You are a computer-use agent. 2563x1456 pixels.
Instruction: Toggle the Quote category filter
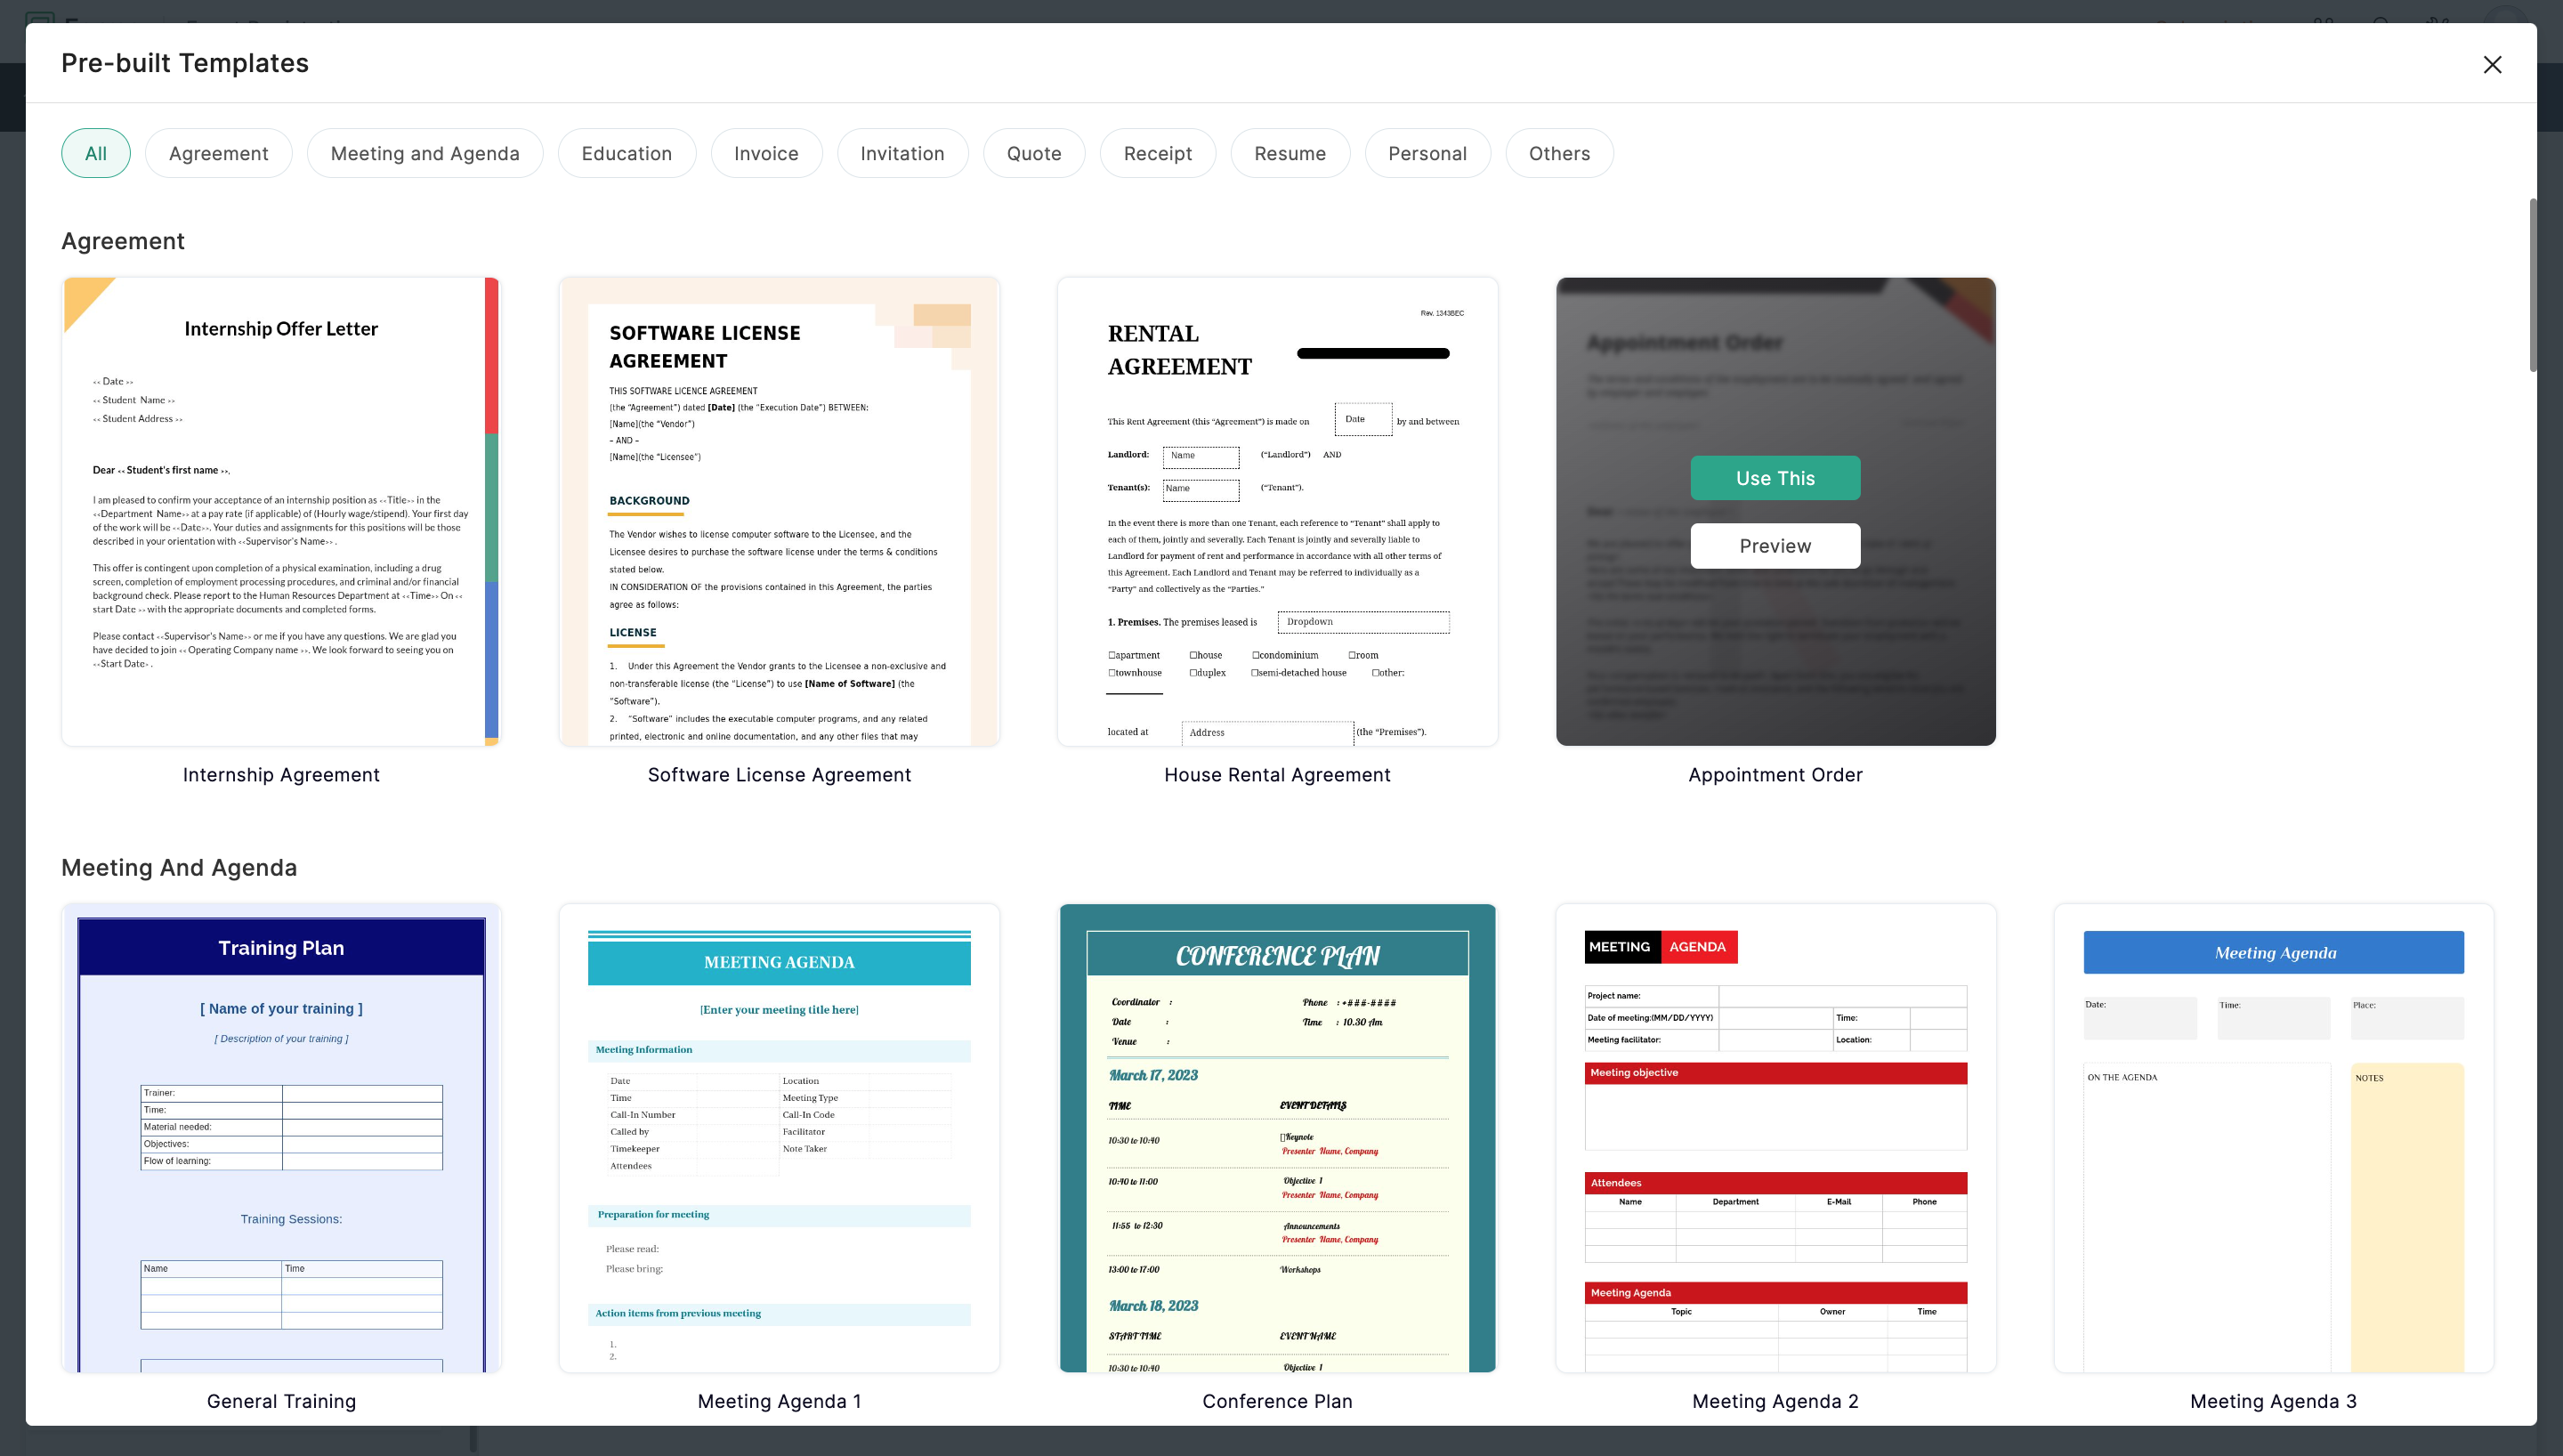point(1031,153)
